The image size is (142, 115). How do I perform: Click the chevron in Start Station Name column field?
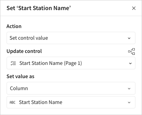click(129, 102)
